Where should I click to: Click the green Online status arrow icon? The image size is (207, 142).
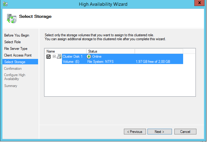tap(89, 56)
